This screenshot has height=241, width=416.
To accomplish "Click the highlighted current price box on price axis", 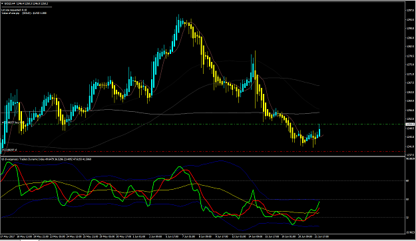I will 410,124.
